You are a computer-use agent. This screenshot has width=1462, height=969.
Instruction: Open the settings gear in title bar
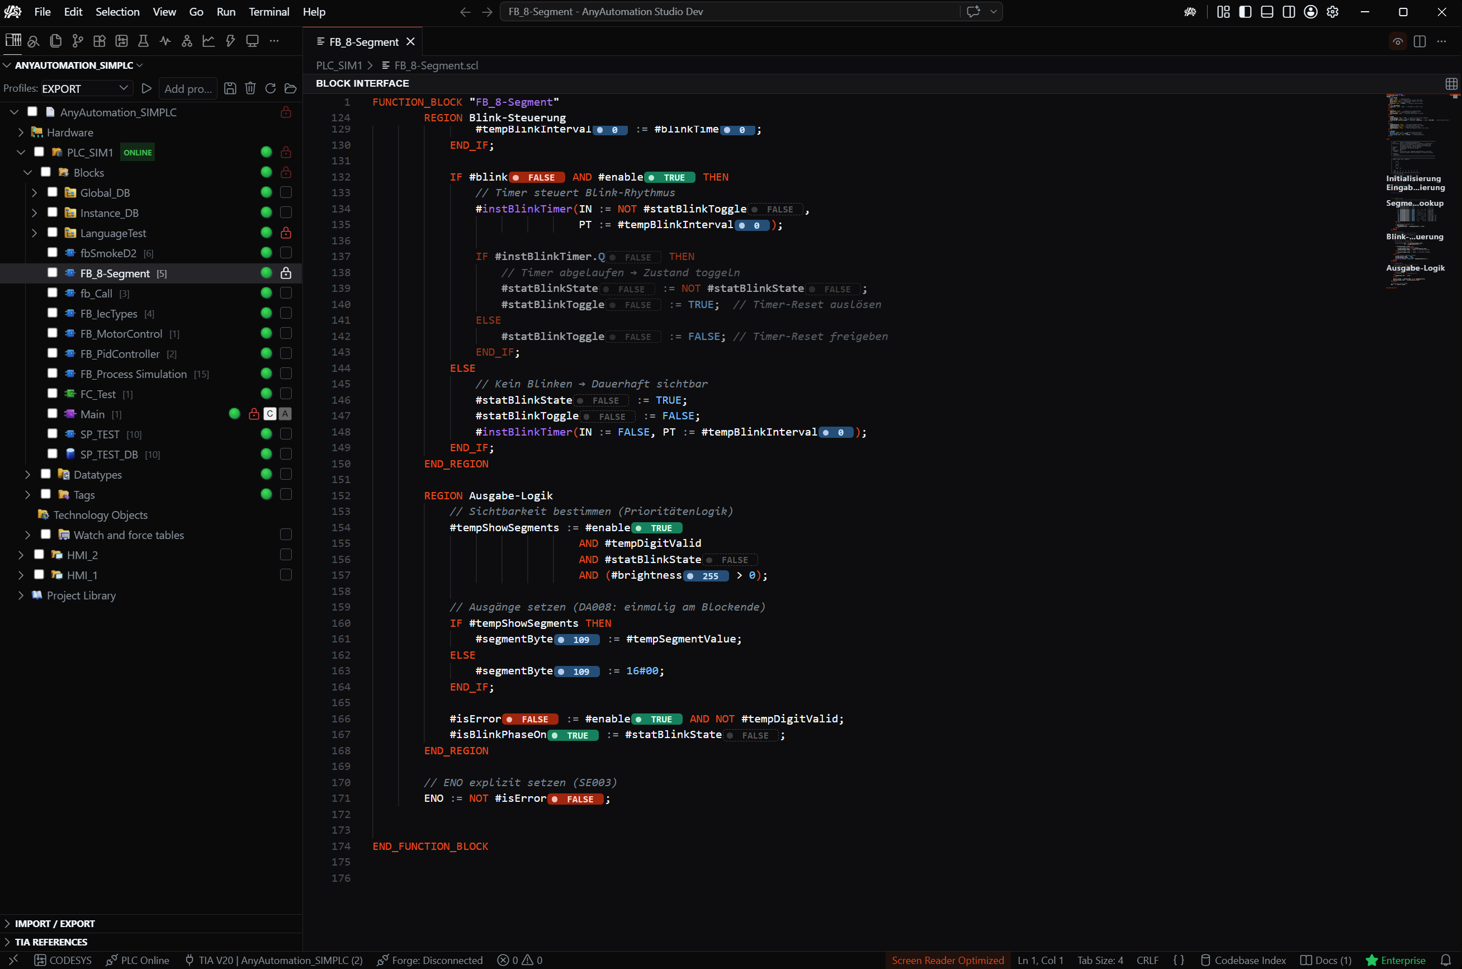1332,12
